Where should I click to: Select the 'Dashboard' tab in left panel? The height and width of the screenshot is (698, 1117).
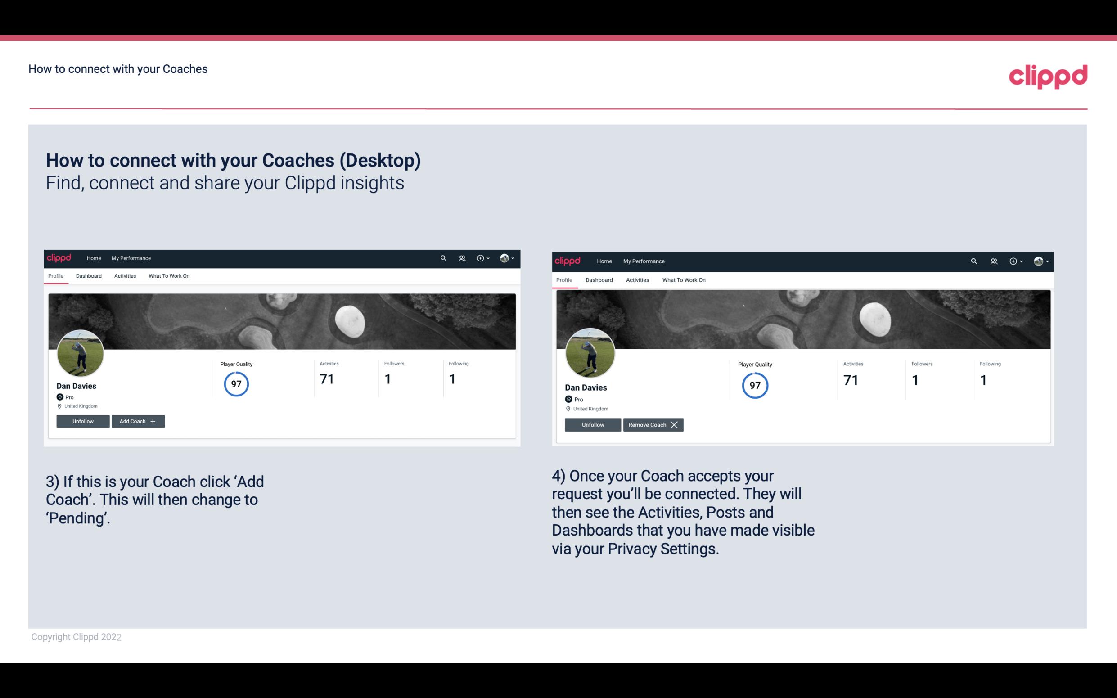click(89, 276)
